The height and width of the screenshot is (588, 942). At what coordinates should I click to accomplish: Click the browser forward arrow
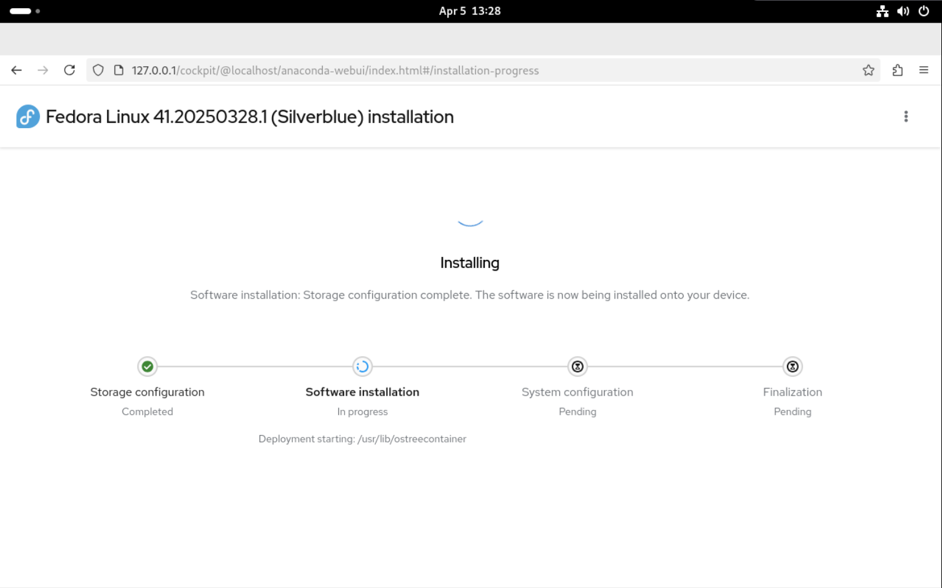(x=43, y=71)
